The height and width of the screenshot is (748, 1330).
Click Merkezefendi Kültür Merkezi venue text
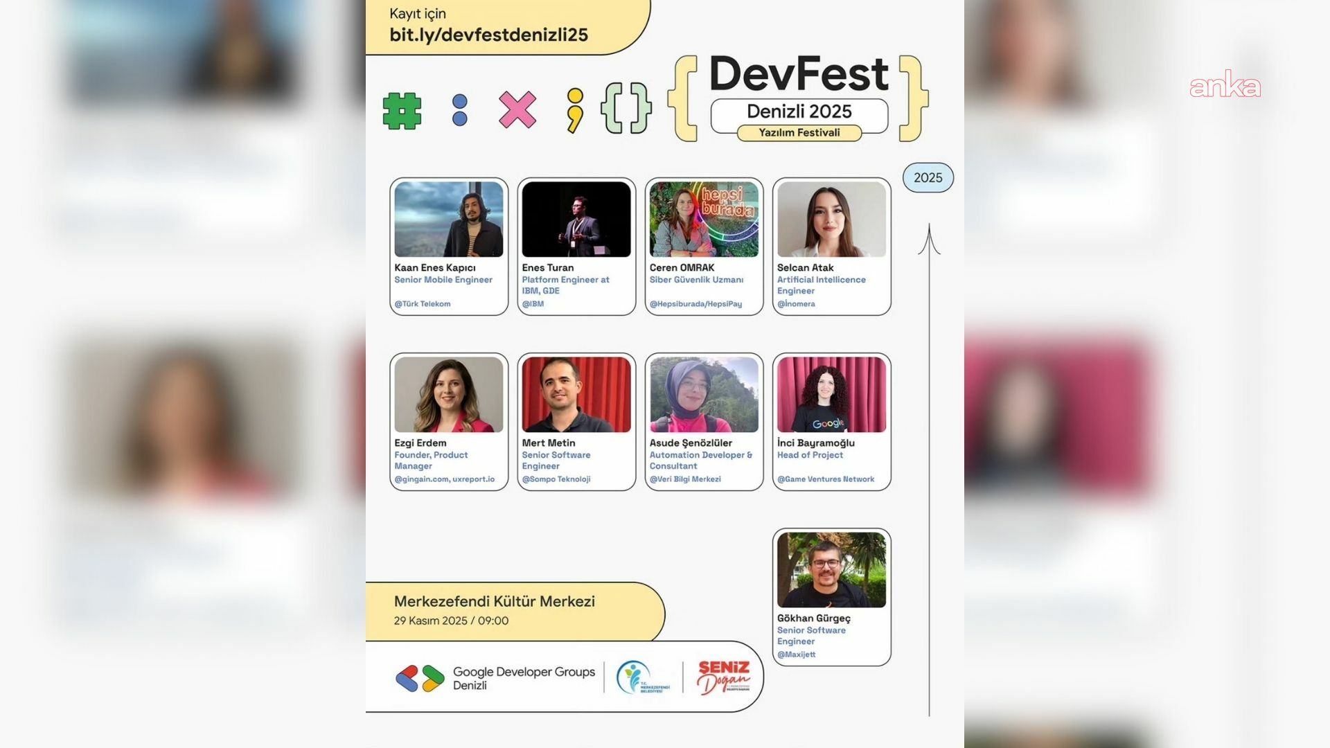point(495,602)
